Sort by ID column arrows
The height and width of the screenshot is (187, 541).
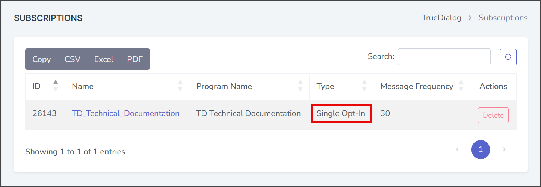pos(56,86)
